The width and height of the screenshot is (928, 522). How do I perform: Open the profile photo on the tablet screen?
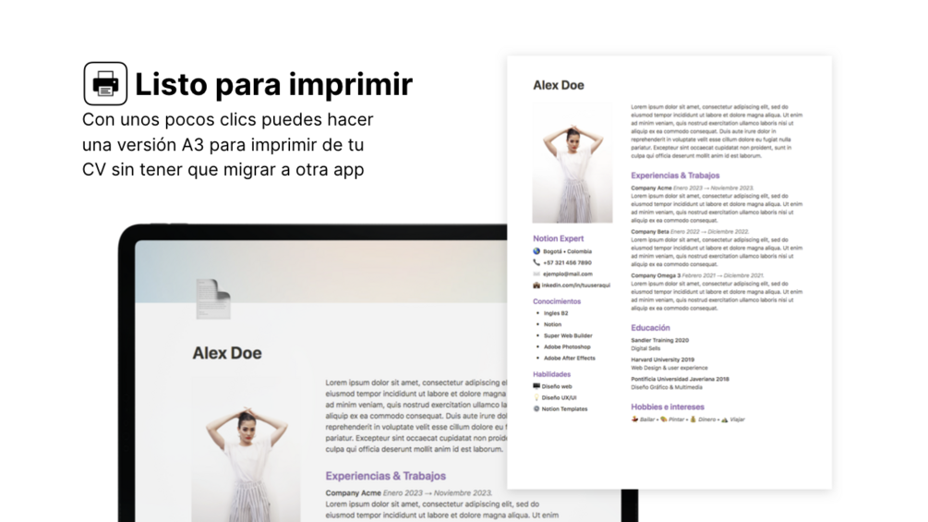[246, 450]
